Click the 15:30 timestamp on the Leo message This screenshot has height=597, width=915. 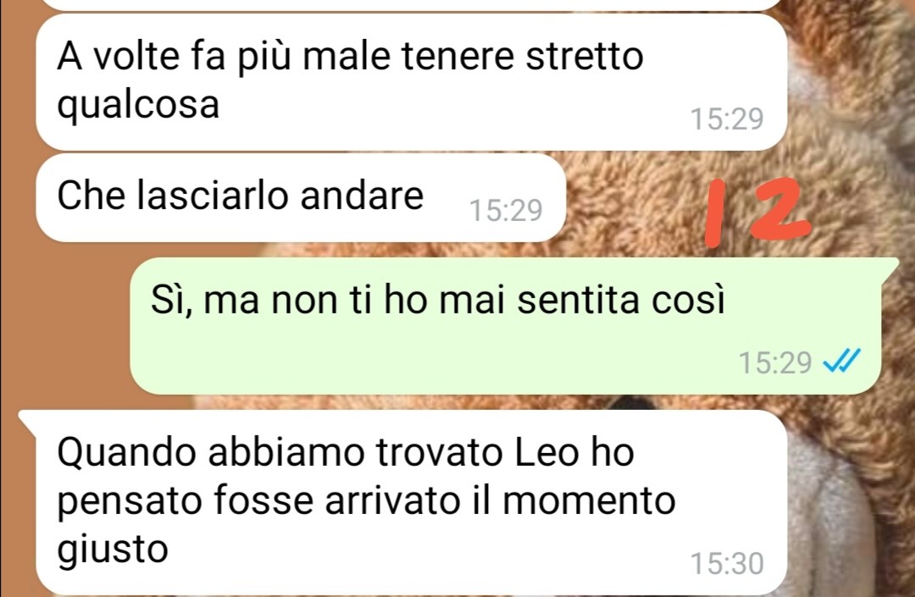pyautogui.click(x=727, y=564)
